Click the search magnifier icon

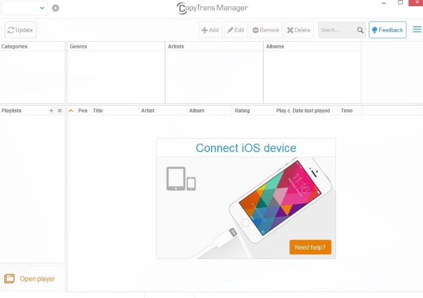coord(360,30)
